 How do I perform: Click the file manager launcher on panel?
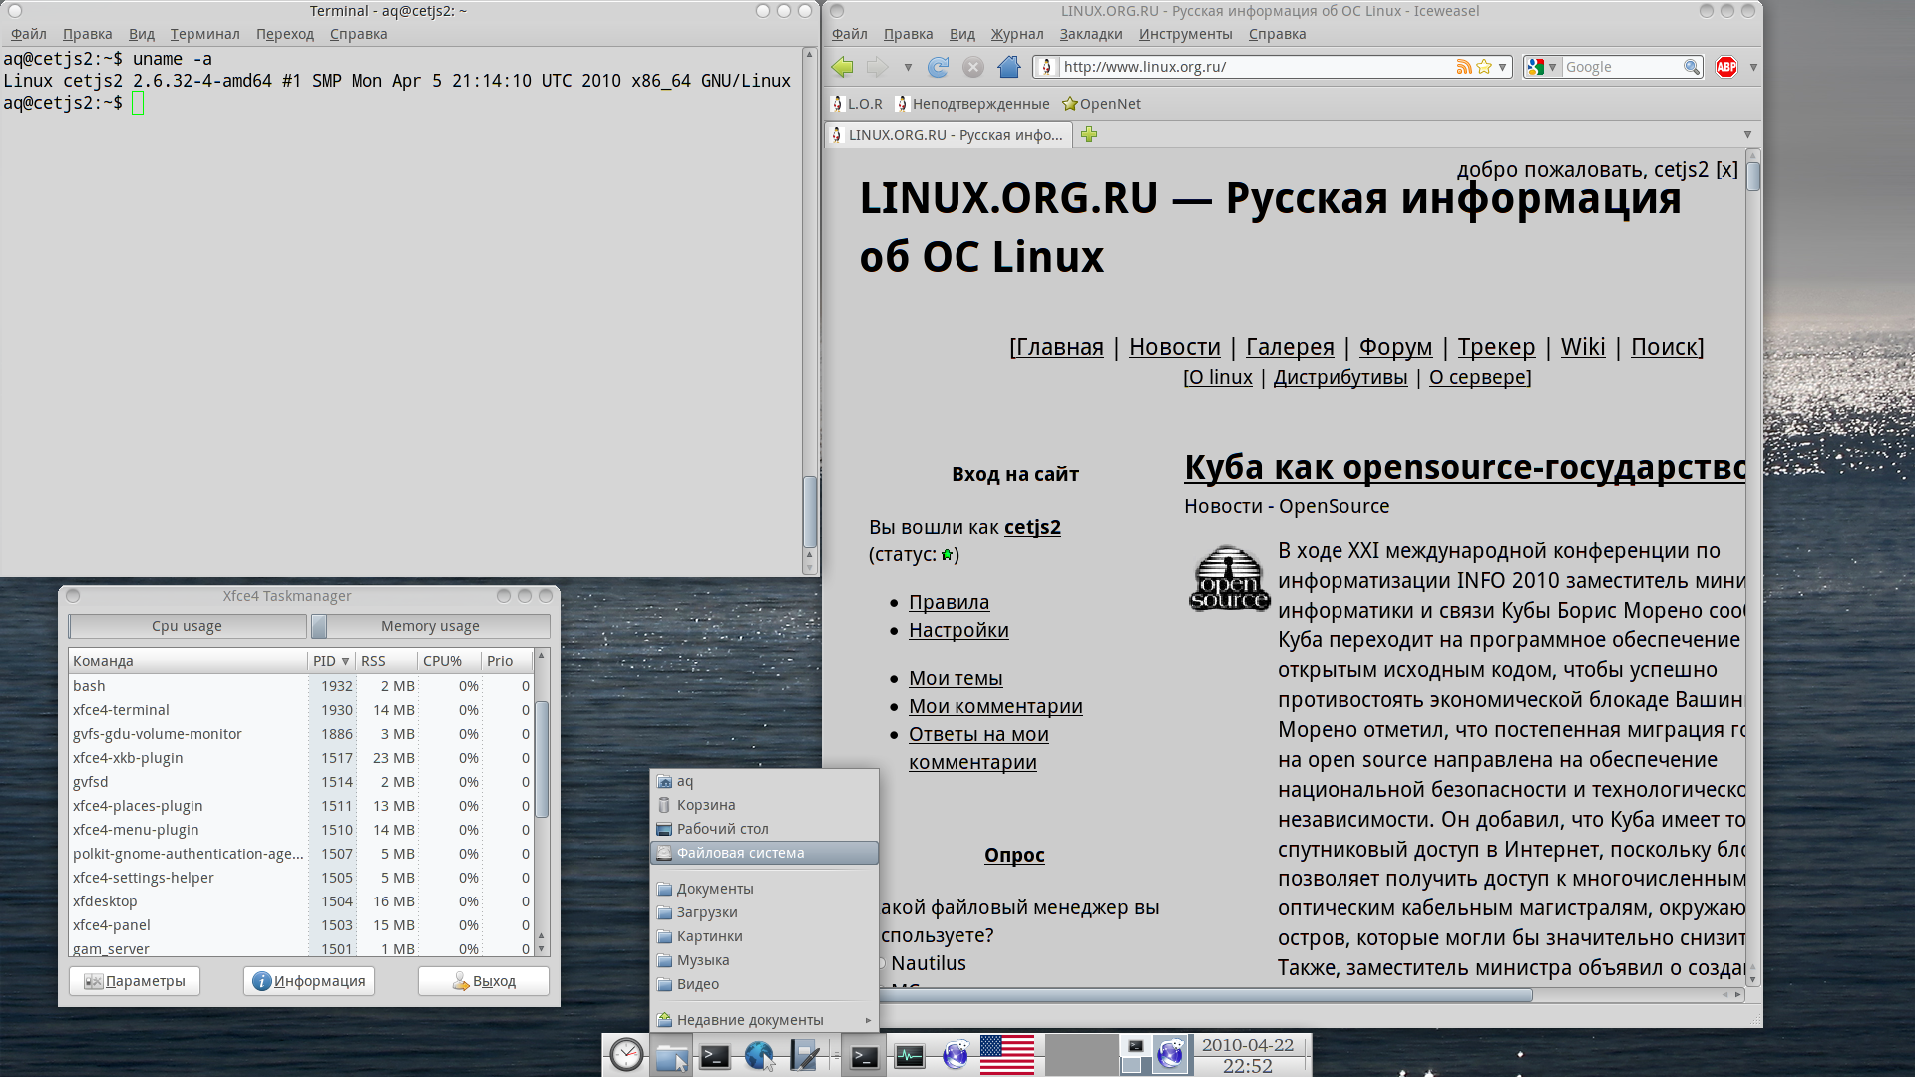tap(672, 1055)
